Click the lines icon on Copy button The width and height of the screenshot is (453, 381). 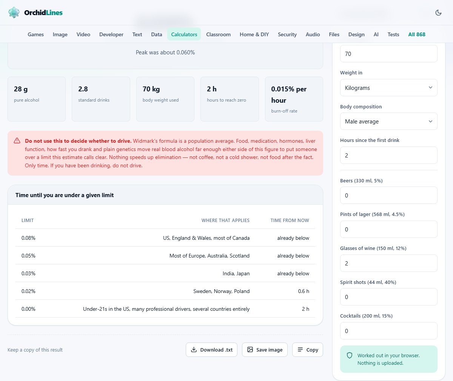click(x=300, y=350)
